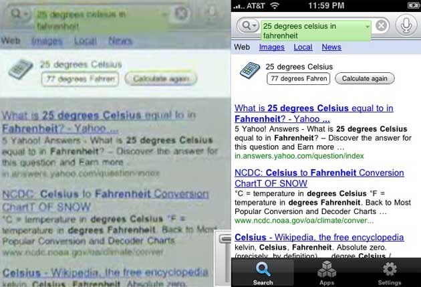Screen dimensions: 421x287
Task: Open Celsius Wikipedia link in right panel
Action: click(x=319, y=237)
